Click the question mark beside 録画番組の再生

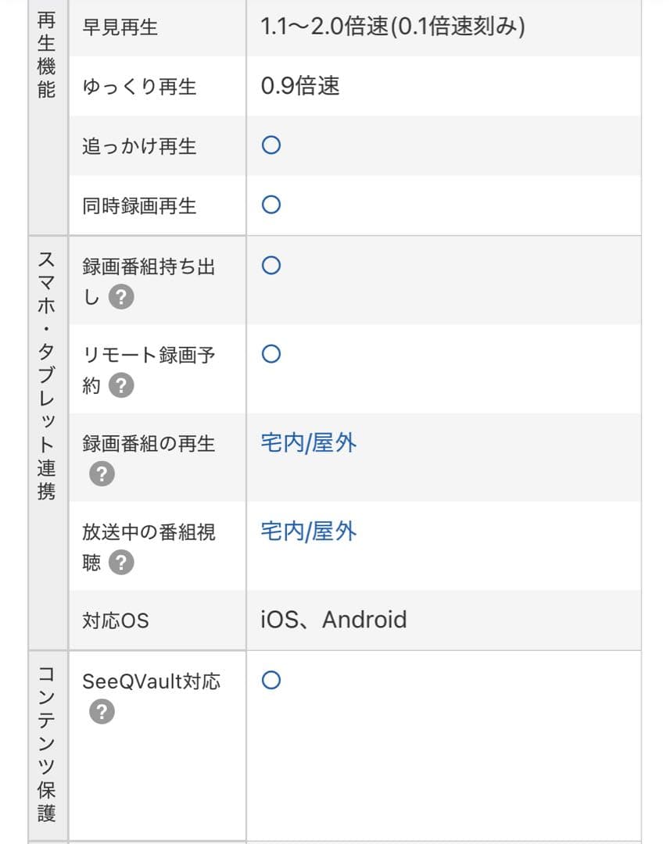pos(100,473)
